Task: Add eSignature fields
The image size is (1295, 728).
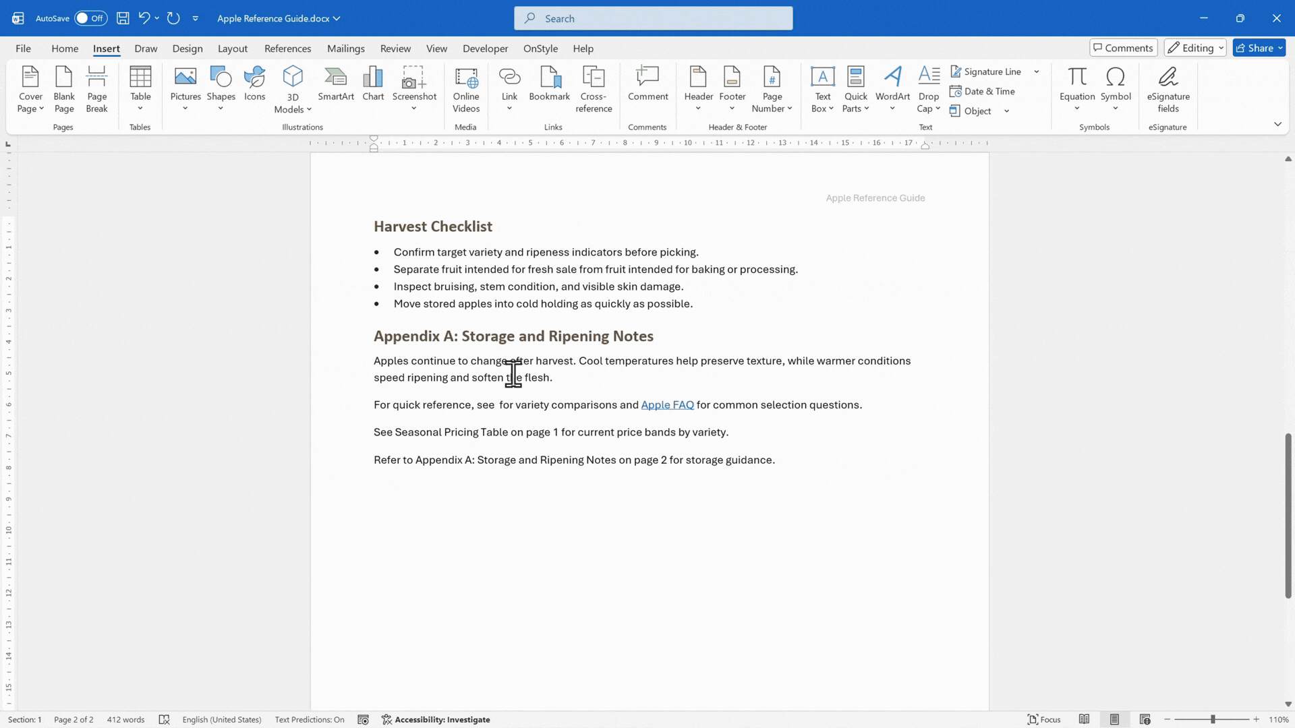Action: [1168, 89]
